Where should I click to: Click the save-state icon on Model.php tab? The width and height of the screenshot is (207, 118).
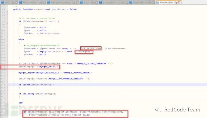pyautogui.click(x=81, y=2)
